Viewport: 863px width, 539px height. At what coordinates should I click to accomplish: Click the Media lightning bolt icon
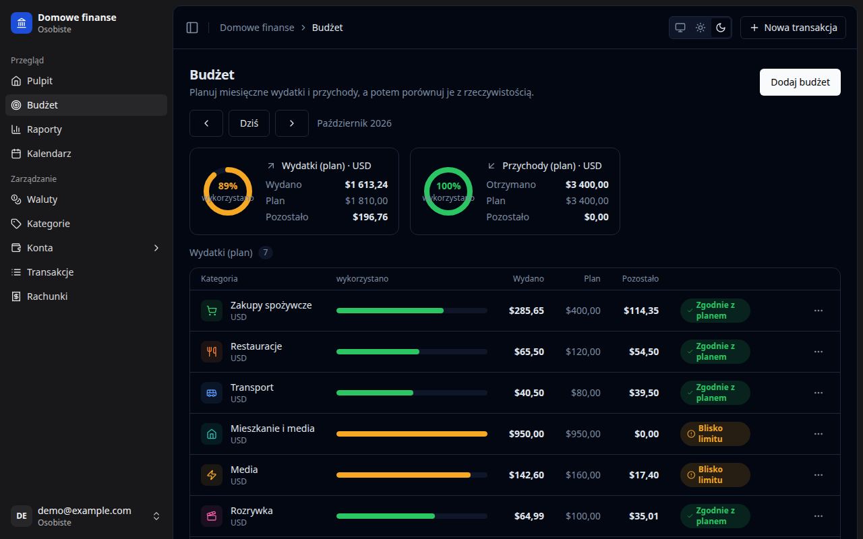click(212, 475)
